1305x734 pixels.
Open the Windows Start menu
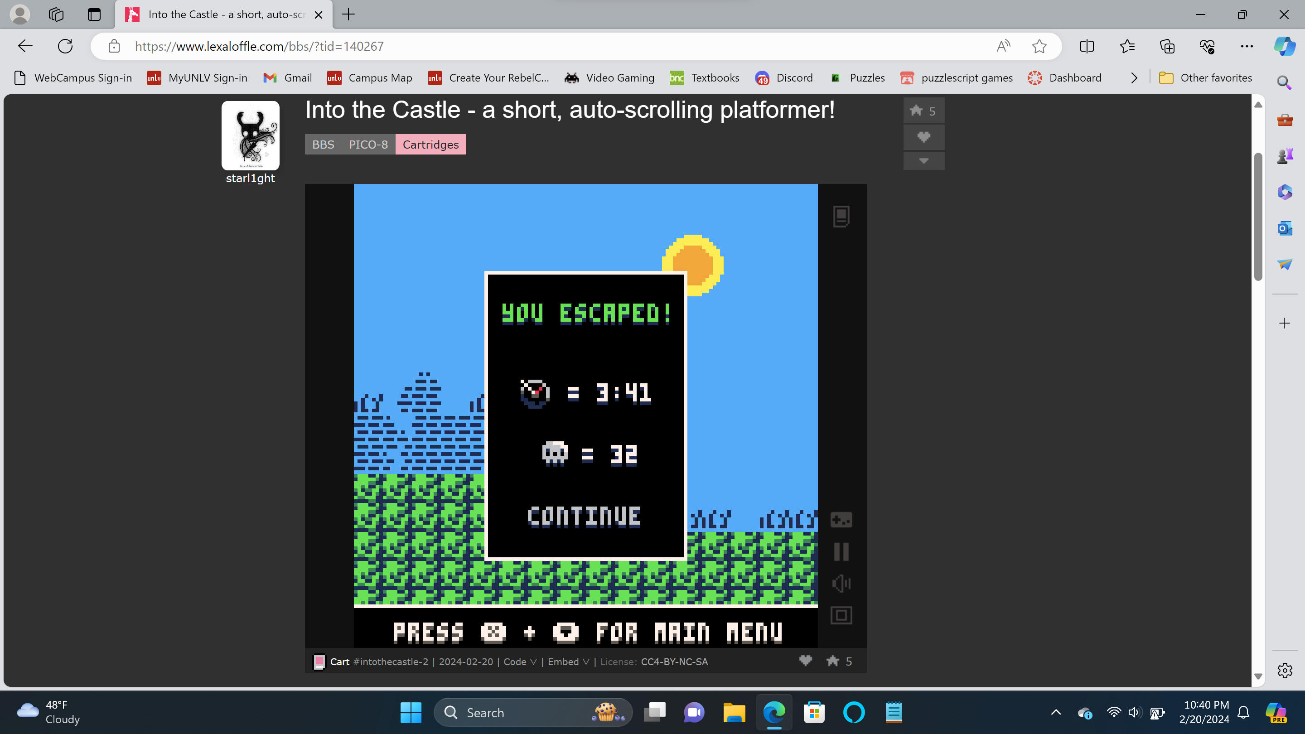tap(411, 712)
